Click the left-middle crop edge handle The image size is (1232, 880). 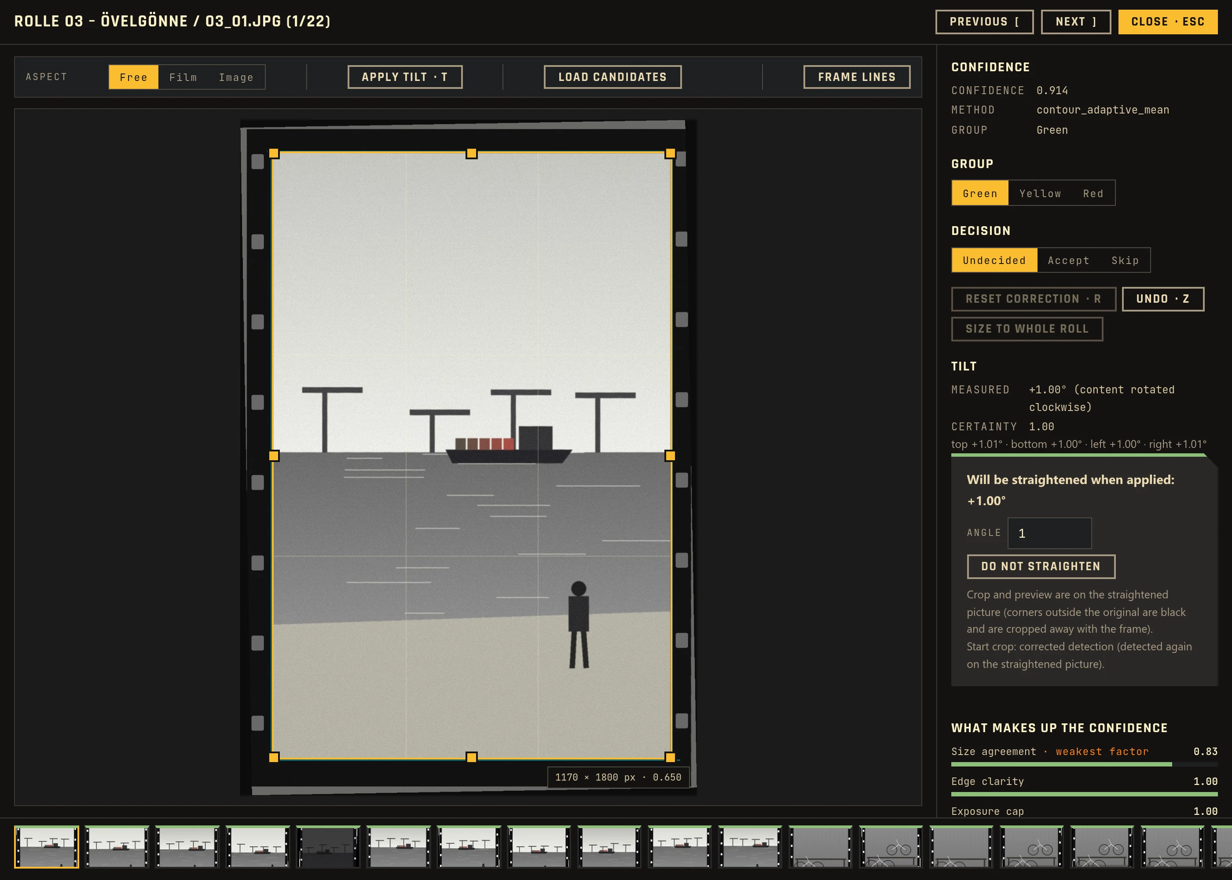pyautogui.click(x=274, y=456)
